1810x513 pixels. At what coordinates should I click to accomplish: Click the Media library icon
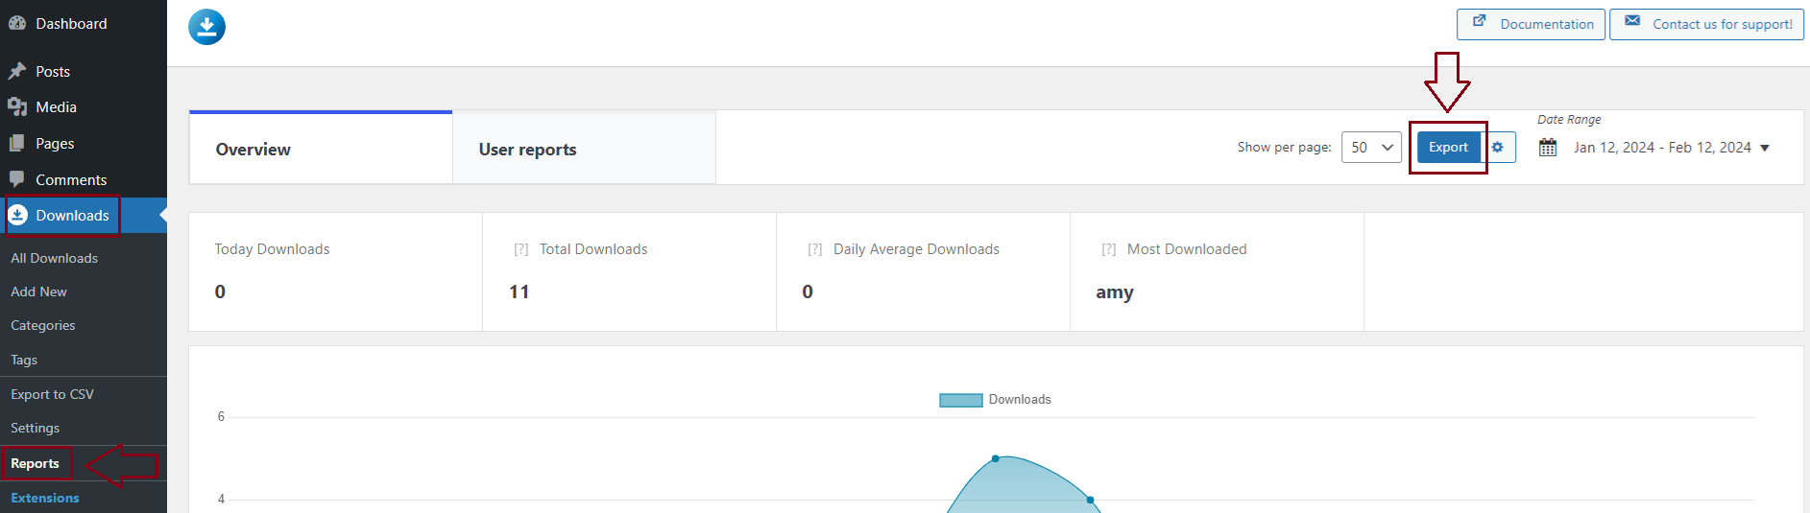coord(17,106)
